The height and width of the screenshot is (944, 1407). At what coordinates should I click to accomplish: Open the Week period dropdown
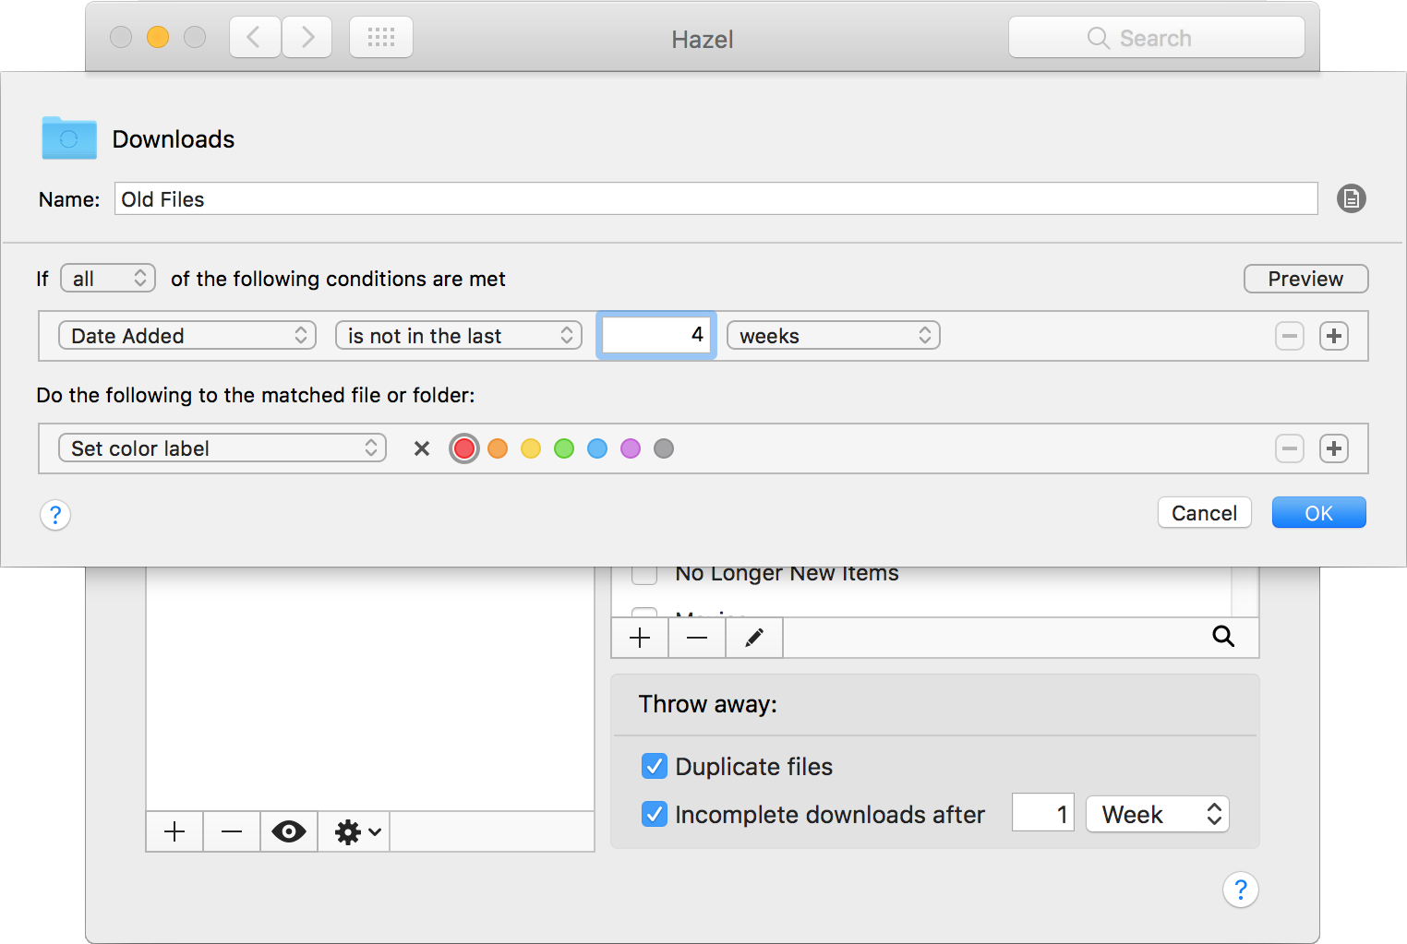click(1158, 814)
